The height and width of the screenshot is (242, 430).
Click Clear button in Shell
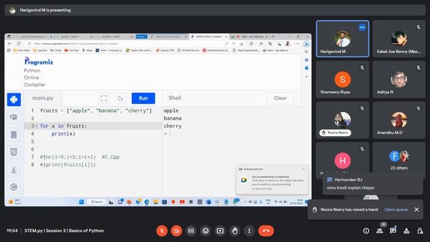point(280,98)
